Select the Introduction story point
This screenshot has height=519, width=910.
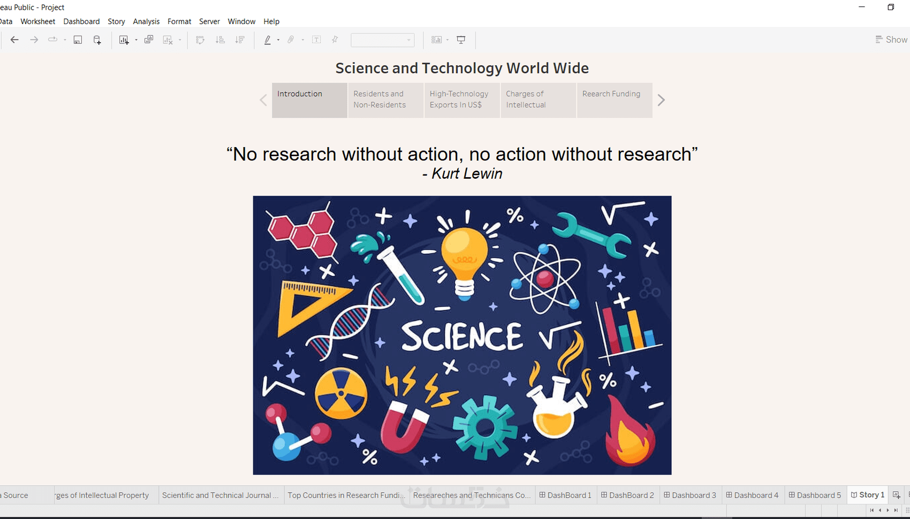click(x=309, y=100)
